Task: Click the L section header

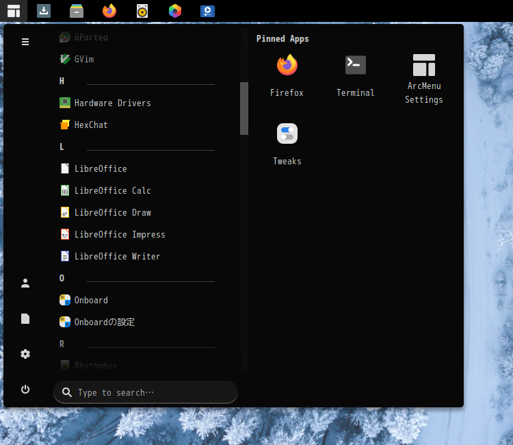Action: (62, 147)
